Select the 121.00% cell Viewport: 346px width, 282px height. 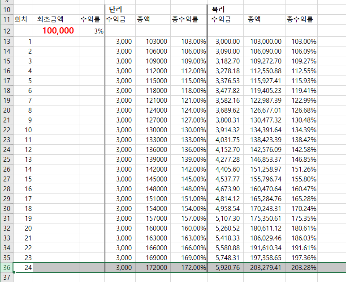(189, 100)
